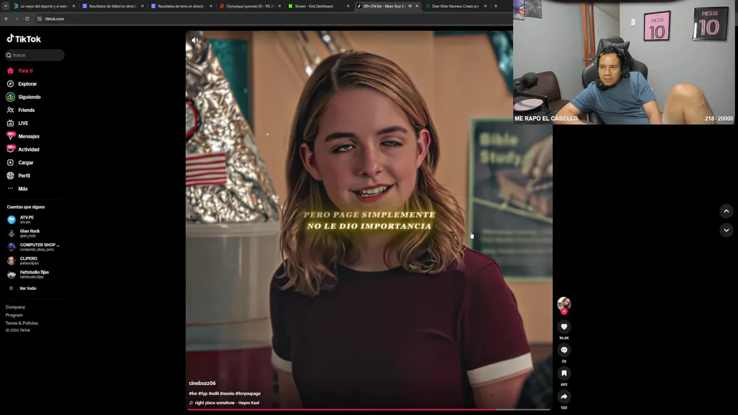Expand the Program footer section
This screenshot has width=738, height=415.
(x=14, y=315)
